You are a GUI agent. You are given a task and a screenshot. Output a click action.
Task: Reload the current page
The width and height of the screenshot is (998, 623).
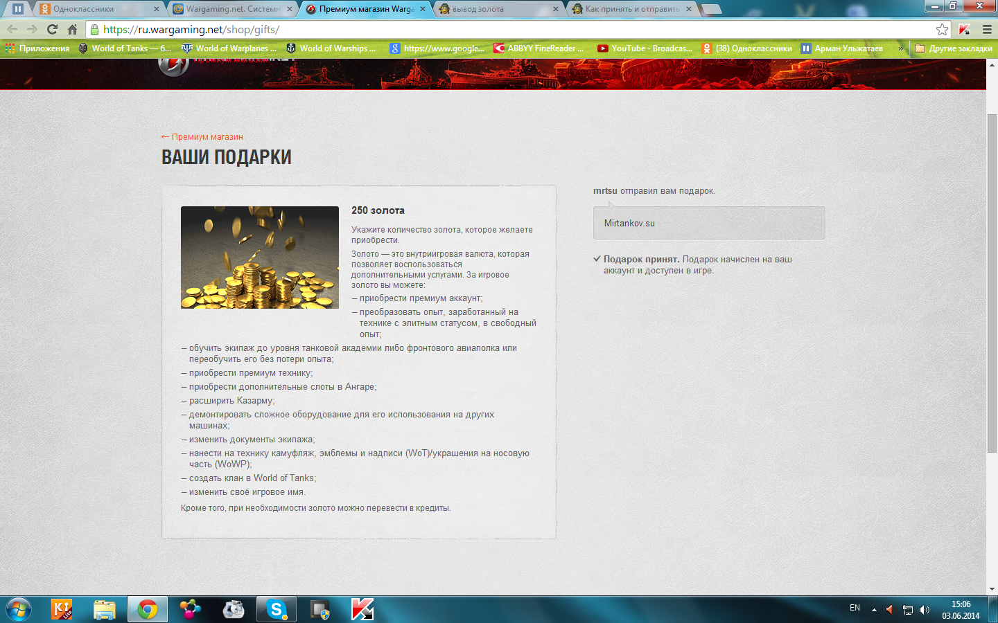pyautogui.click(x=52, y=29)
